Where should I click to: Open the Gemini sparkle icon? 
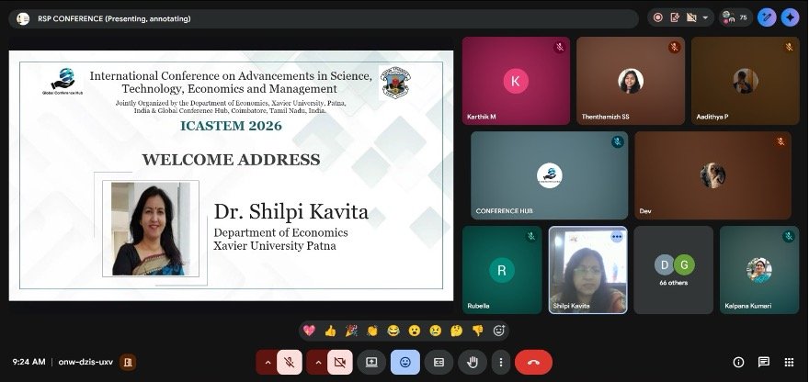[790, 17]
